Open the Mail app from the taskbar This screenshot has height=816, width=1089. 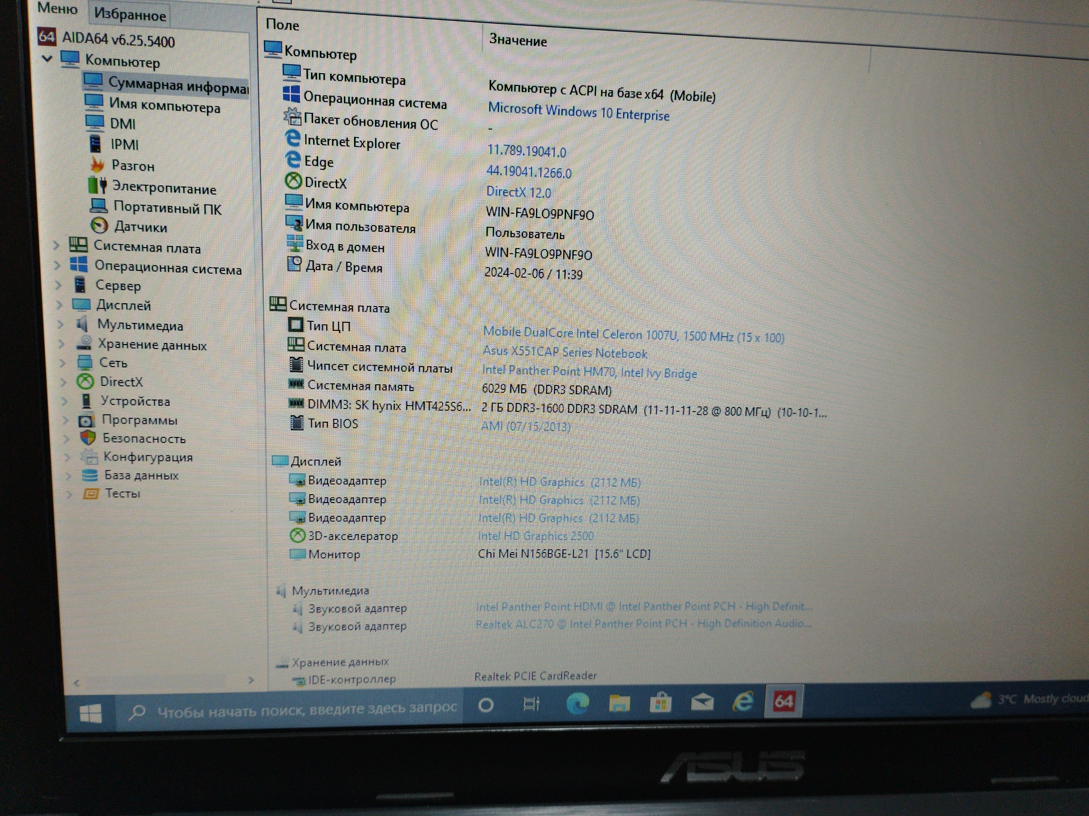702,703
